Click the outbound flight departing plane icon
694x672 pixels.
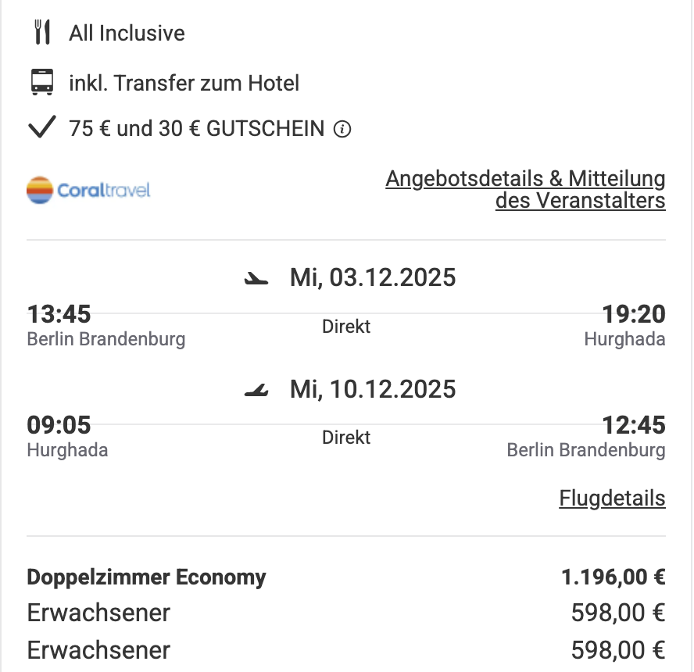(x=256, y=278)
